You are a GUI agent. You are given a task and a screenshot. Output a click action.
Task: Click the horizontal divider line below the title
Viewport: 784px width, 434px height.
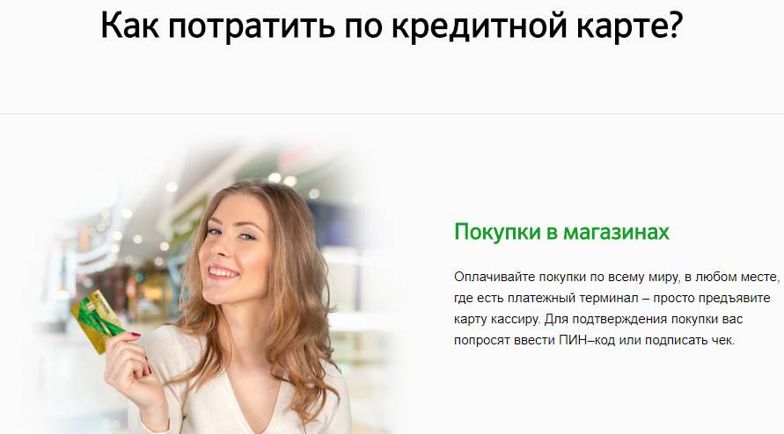(x=392, y=114)
